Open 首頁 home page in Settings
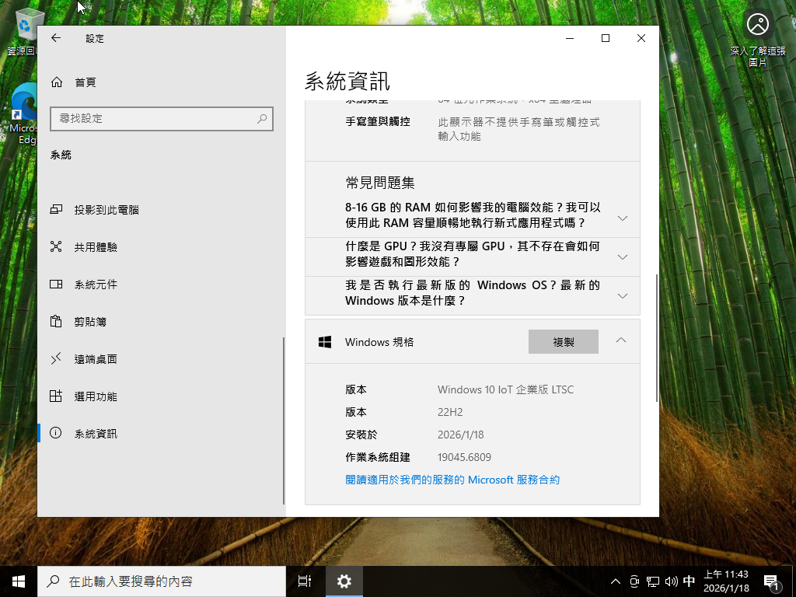This screenshot has height=597, width=796. (x=85, y=82)
